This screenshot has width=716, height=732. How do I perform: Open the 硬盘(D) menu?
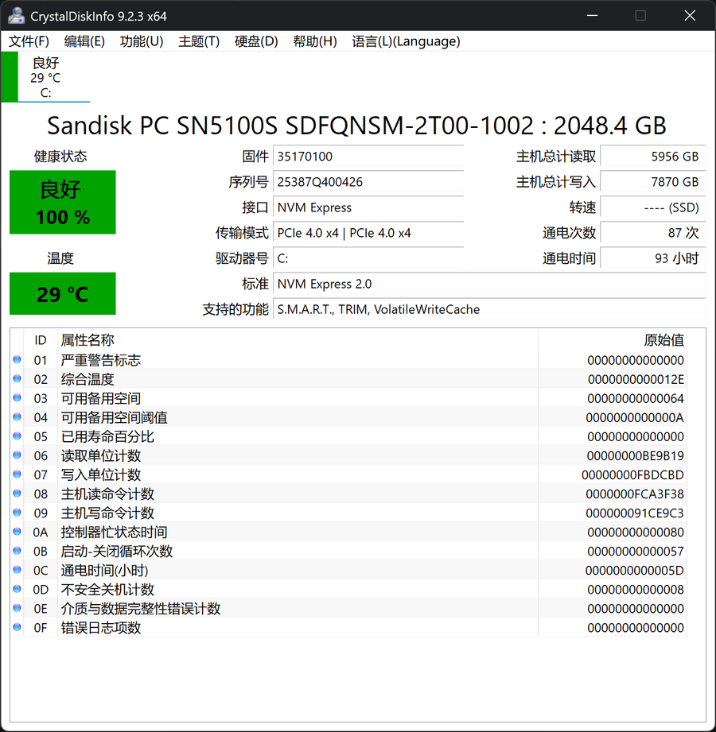pyautogui.click(x=256, y=41)
